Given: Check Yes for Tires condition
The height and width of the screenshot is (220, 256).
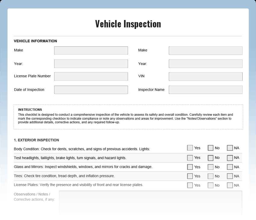Looking at the screenshot, I should (190, 176).
